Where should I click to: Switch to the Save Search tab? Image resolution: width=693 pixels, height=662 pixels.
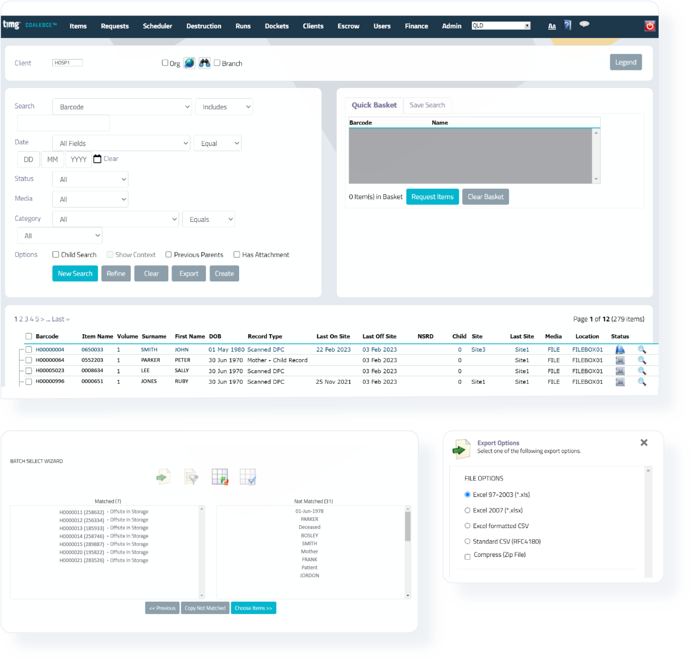pyautogui.click(x=427, y=105)
